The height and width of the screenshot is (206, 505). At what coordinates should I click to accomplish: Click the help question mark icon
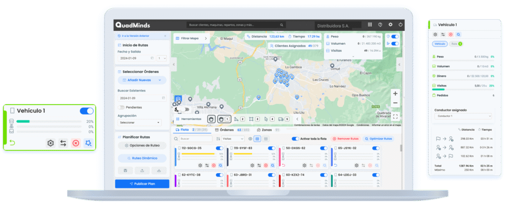tap(380, 25)
